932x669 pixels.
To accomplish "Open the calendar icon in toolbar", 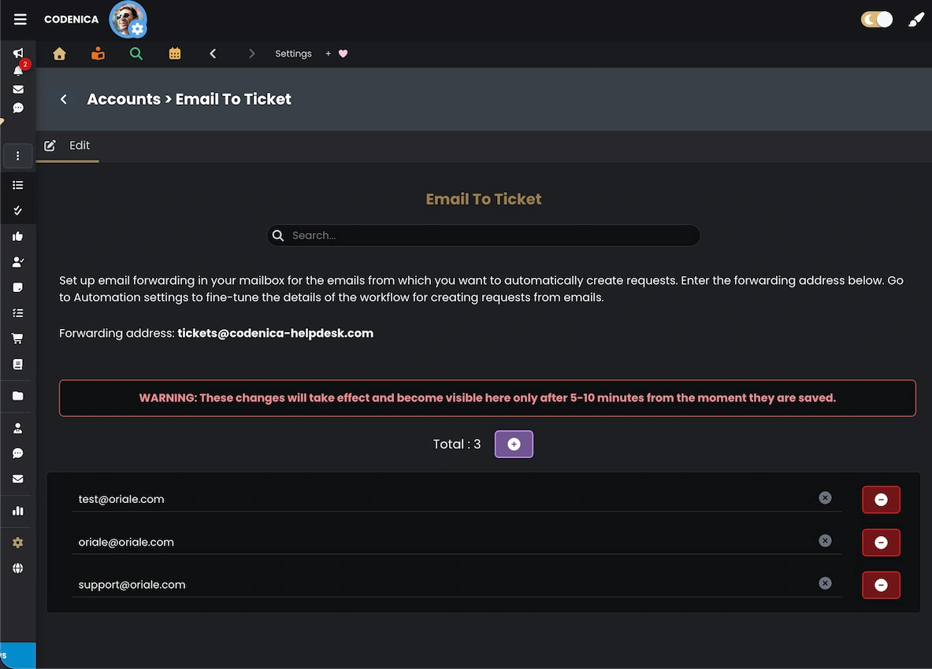I will (x=175, y=54).
